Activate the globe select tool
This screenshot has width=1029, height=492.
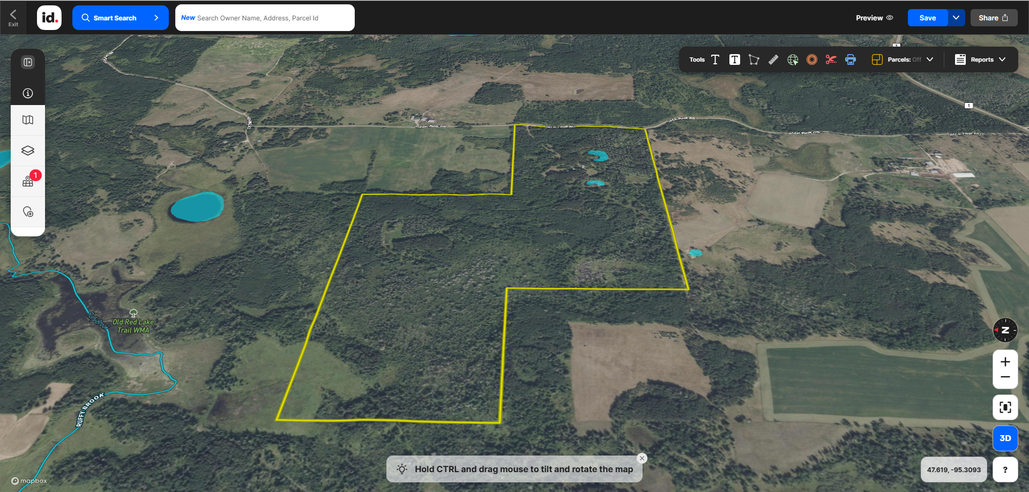(793, 59)
